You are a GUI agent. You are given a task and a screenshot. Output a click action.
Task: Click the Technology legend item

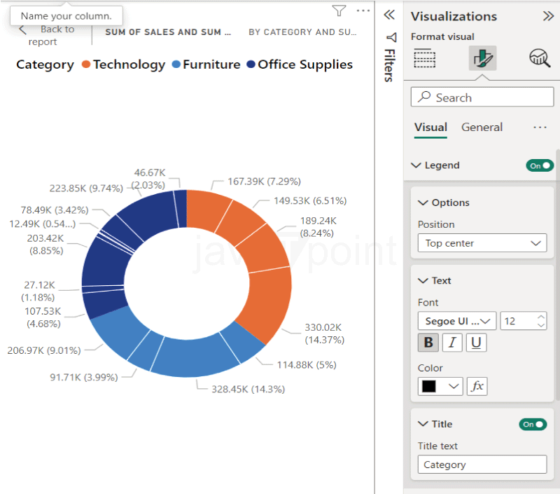pos(123,64)
